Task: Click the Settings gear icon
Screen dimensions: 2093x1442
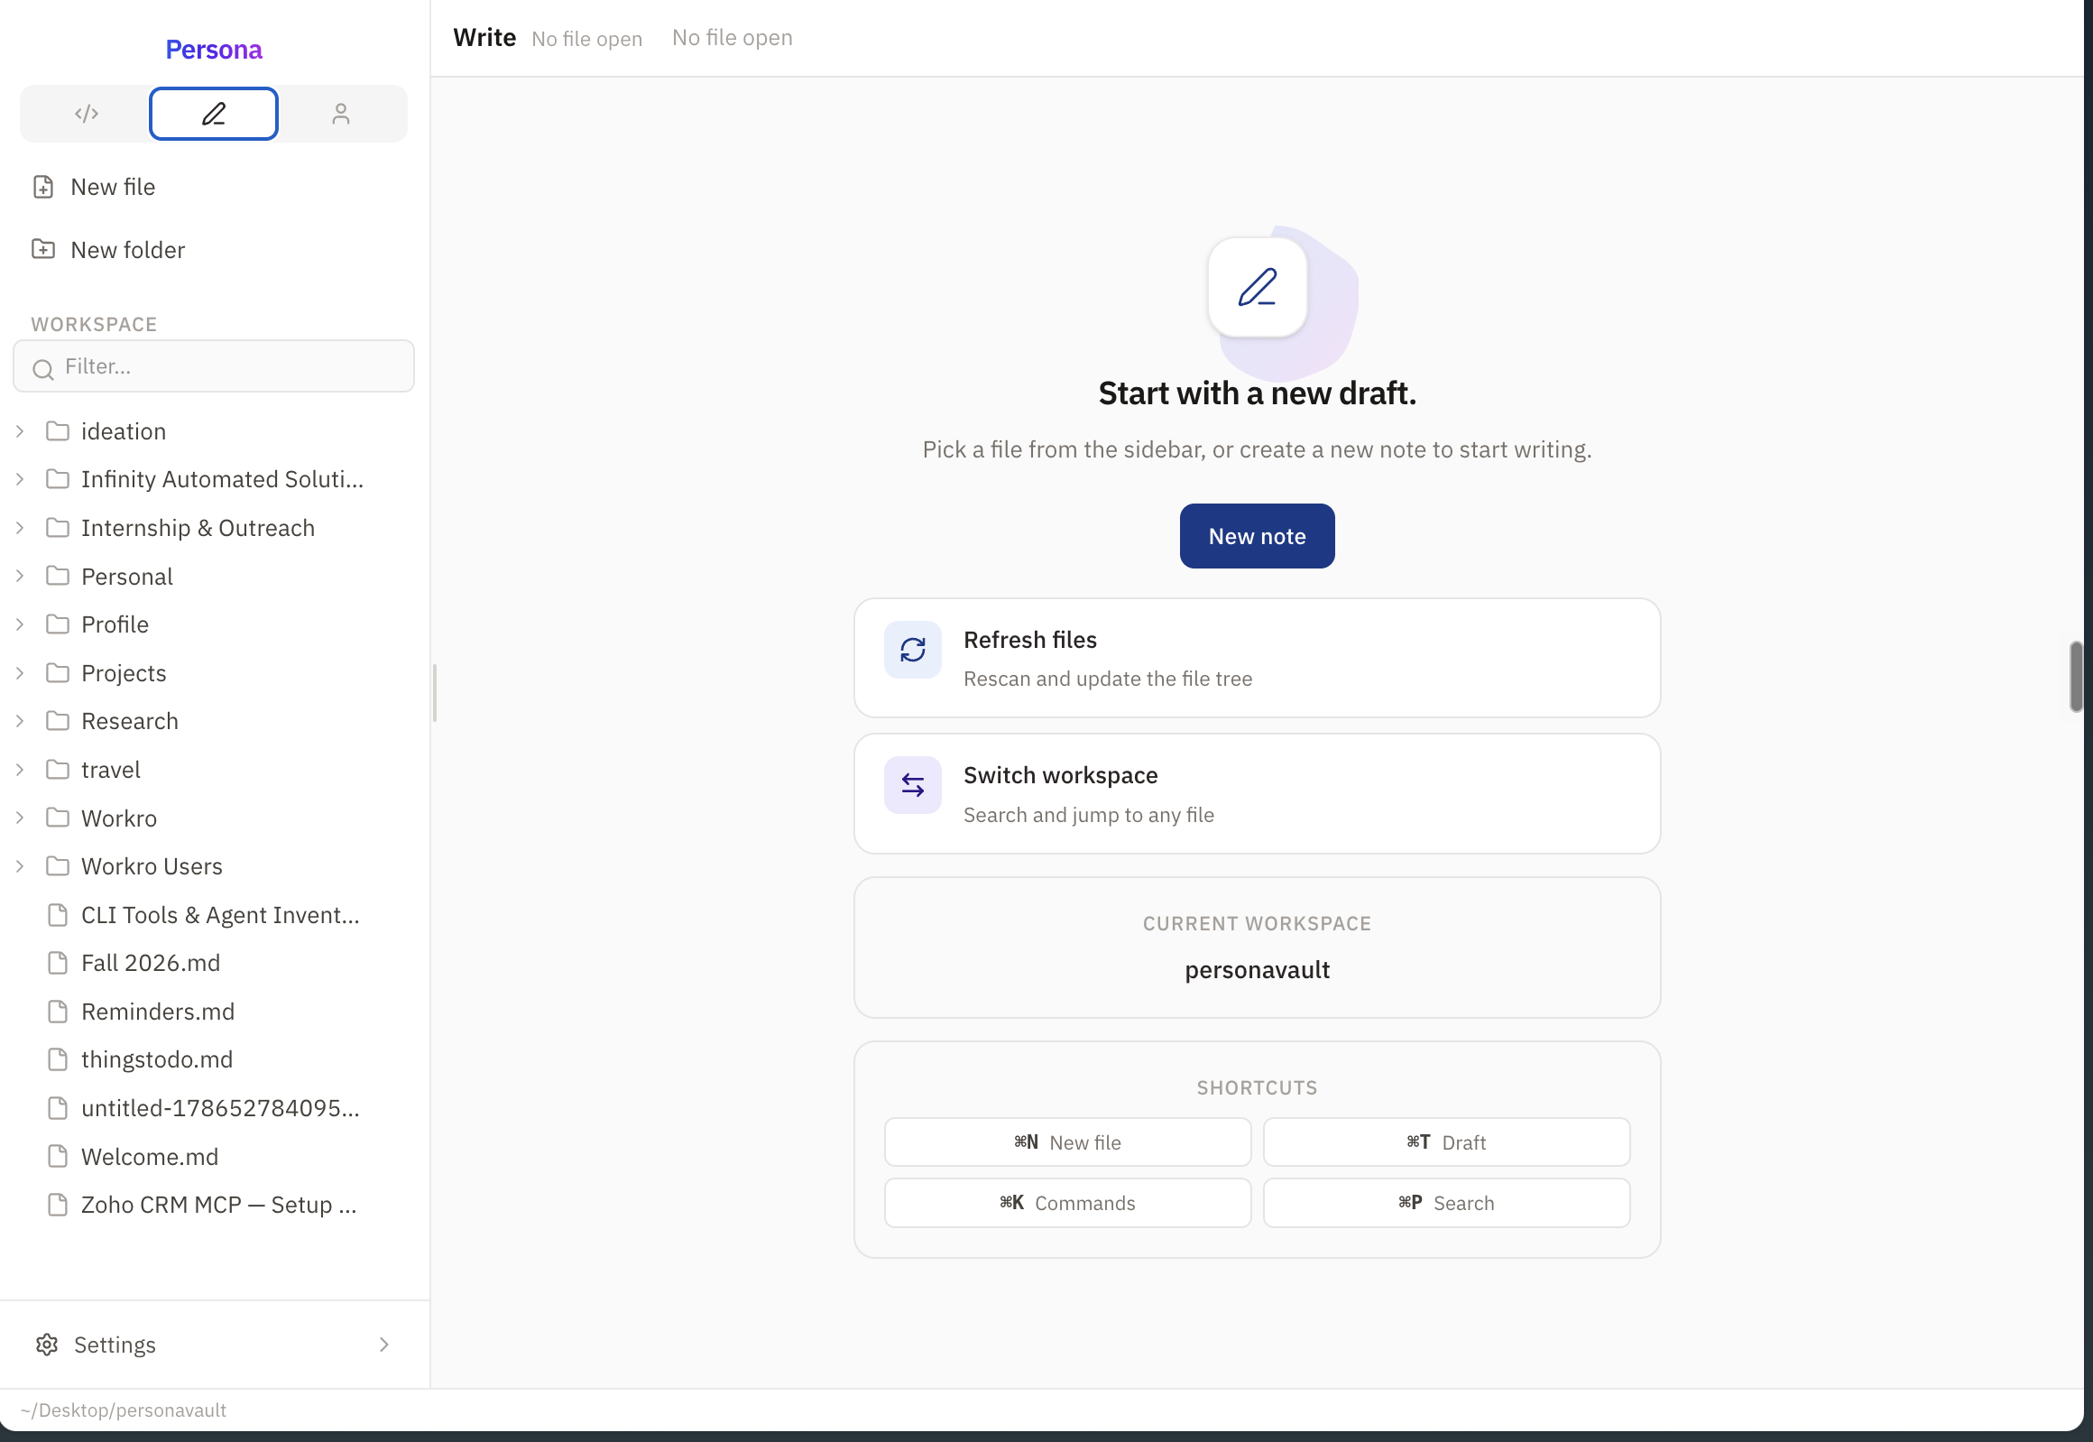Action: tap(47, 1345)
